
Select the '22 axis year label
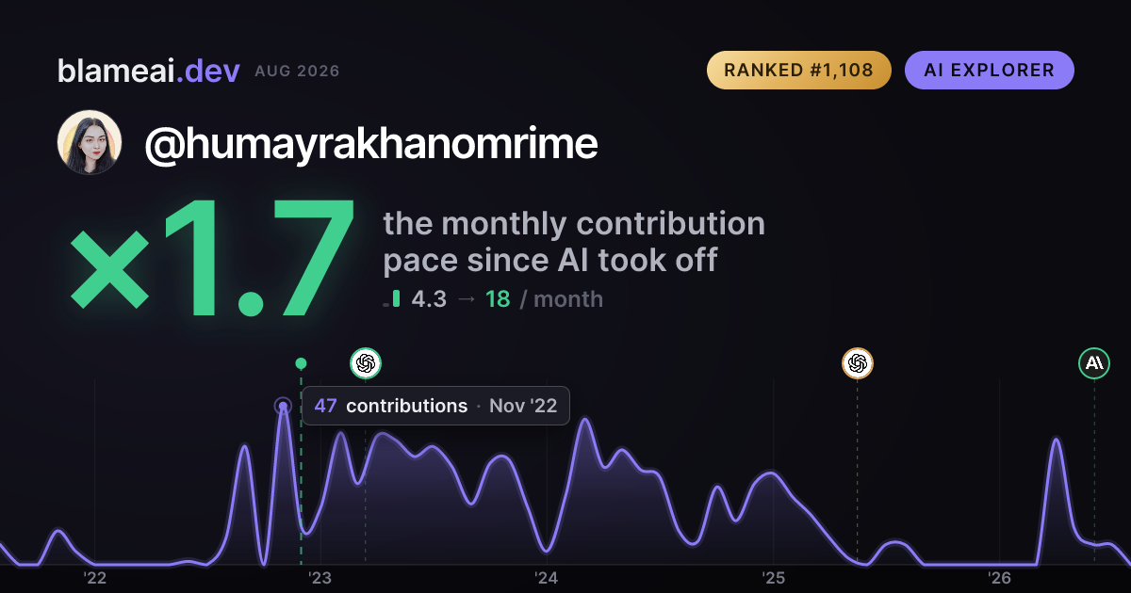click(x=94, y=577)
